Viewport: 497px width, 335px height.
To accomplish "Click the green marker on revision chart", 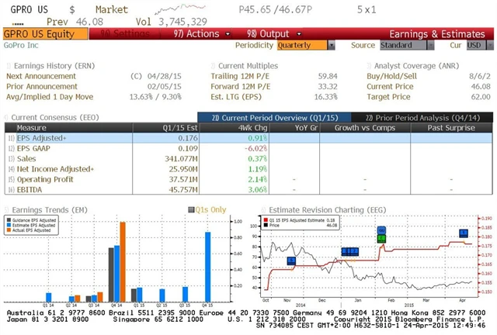I will pyautogui.click(x=381, y=238).
